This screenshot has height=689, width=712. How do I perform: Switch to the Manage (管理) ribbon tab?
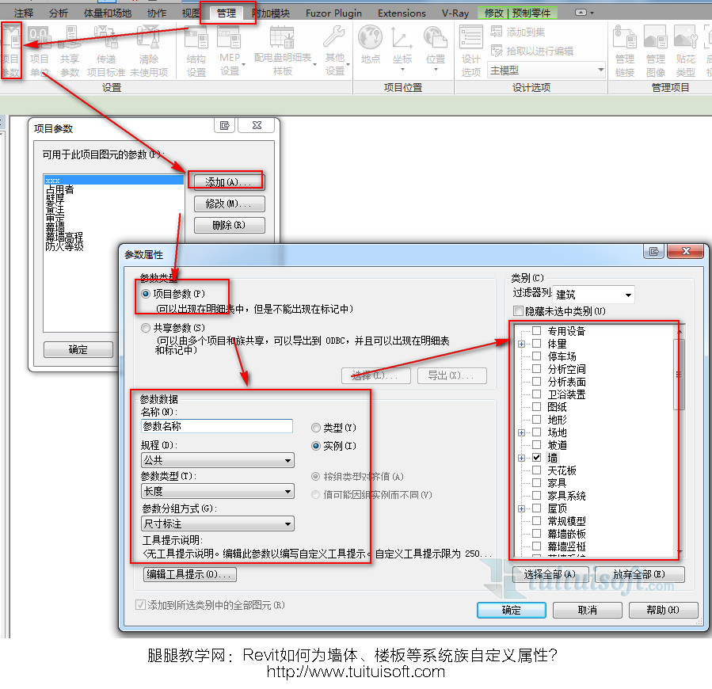pyautogui.click(x=227, y=13)
